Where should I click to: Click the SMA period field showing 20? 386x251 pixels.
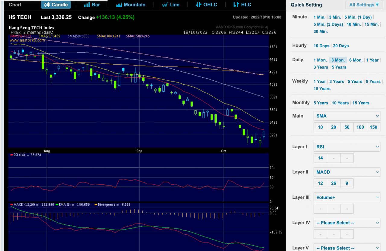pos(334,127)
